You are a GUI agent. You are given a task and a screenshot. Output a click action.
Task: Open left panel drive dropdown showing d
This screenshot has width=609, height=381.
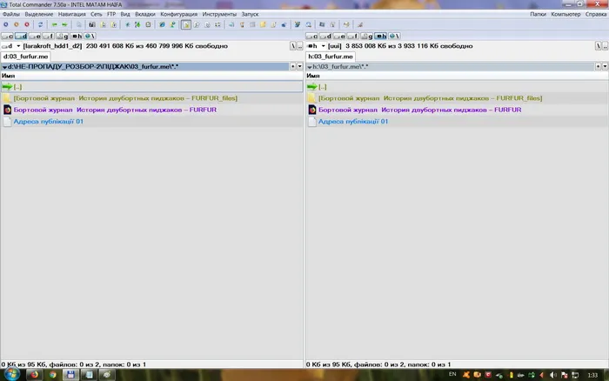click(x=10, y=46)
